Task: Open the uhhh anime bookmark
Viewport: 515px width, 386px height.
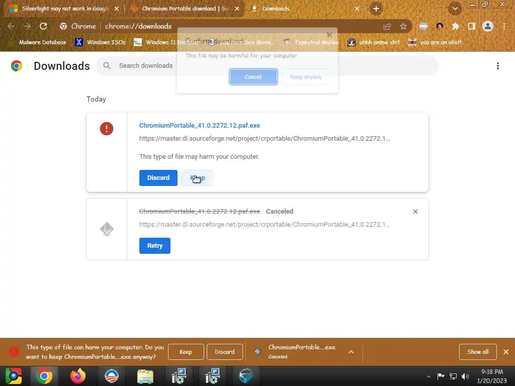Action: [374, 42]
